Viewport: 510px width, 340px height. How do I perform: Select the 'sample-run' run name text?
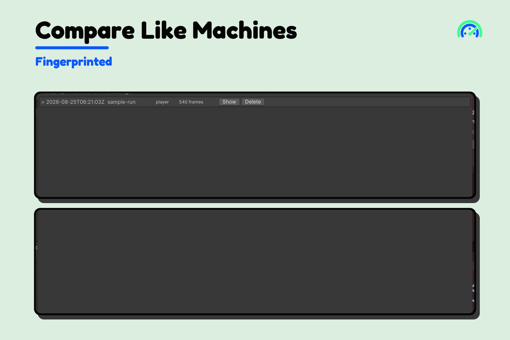(x=122, y=102)
